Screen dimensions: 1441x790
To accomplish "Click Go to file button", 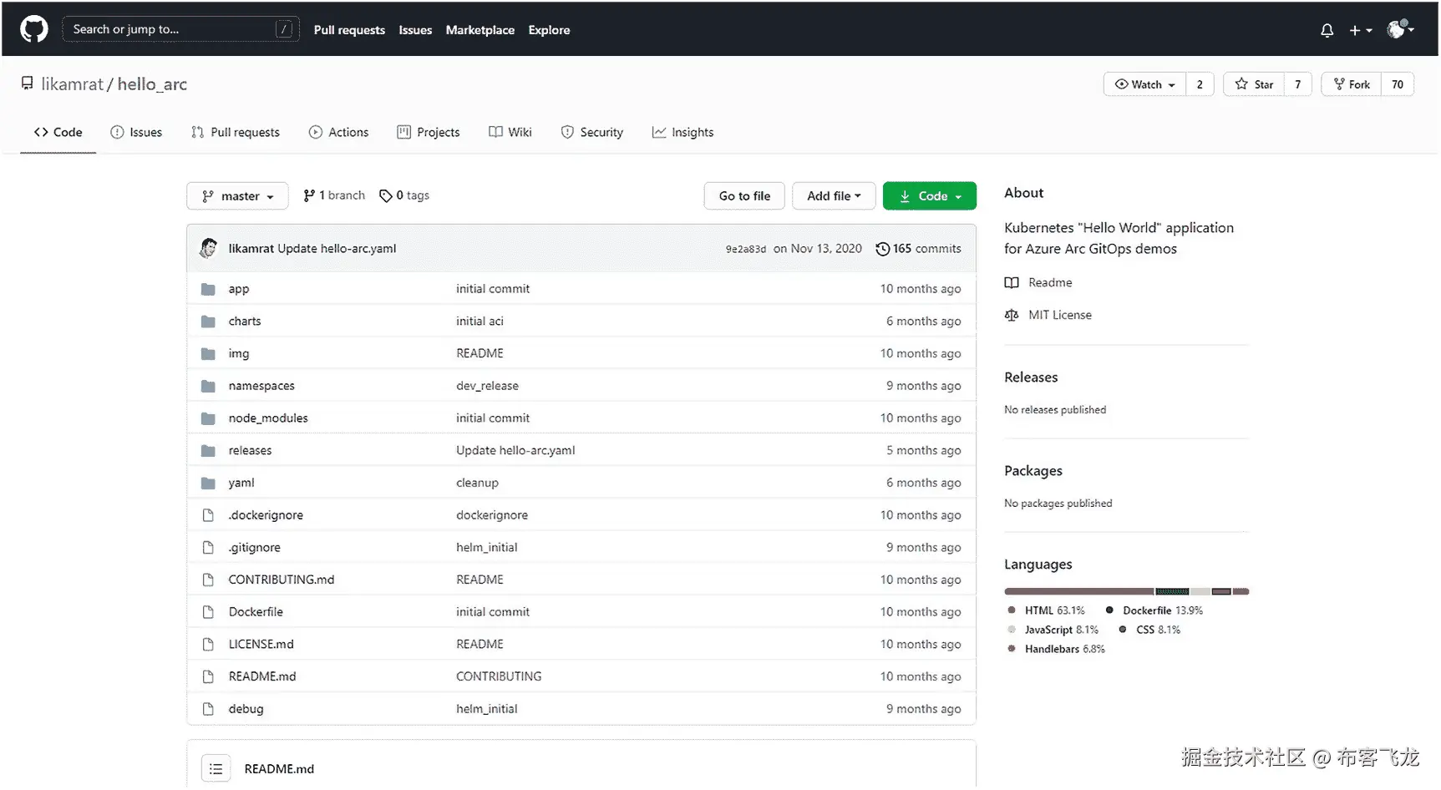I will click(744, 195).
